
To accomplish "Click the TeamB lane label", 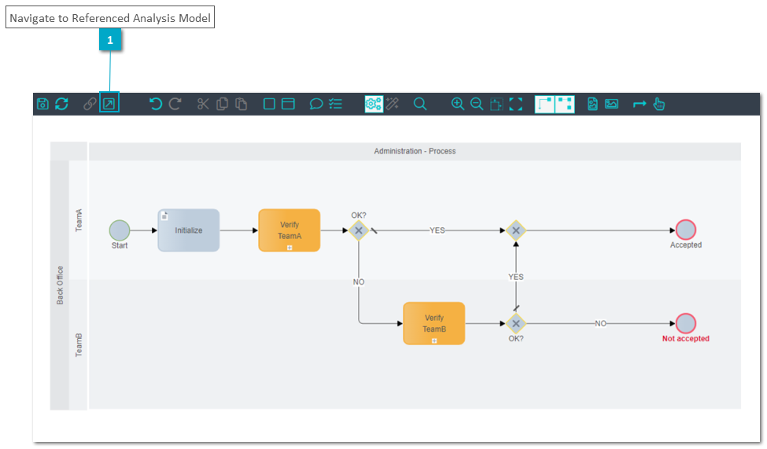I will tap(78, 345).
